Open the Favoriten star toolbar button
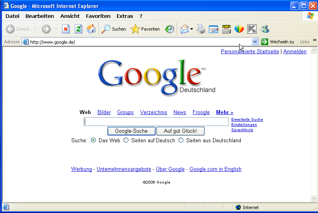 pyautogui.click(x=145, y=29)
